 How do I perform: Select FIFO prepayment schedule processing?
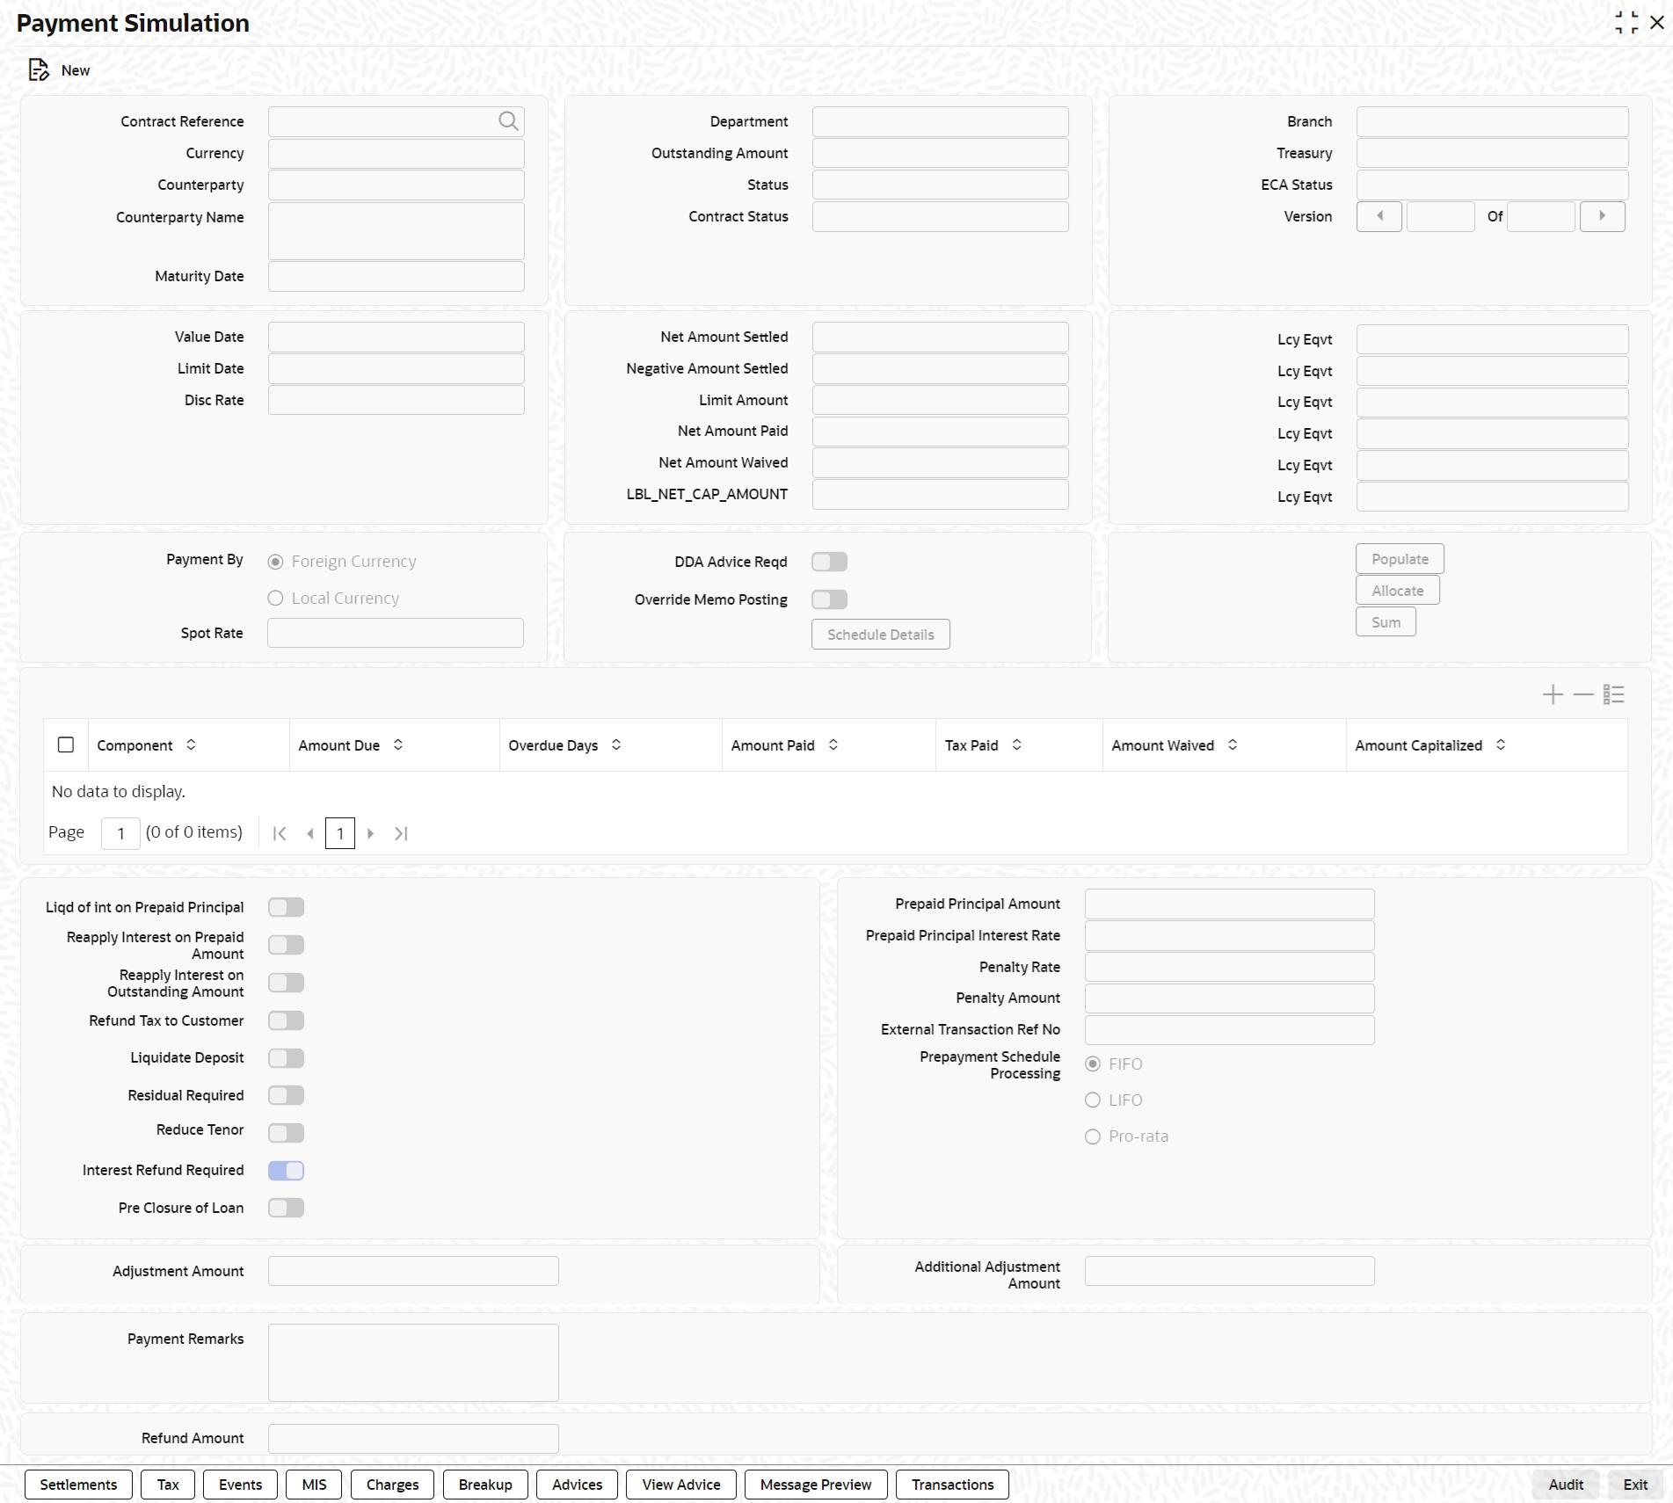(1093, 1064)
